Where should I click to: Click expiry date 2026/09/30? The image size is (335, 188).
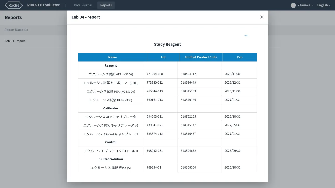click(233, 151)
